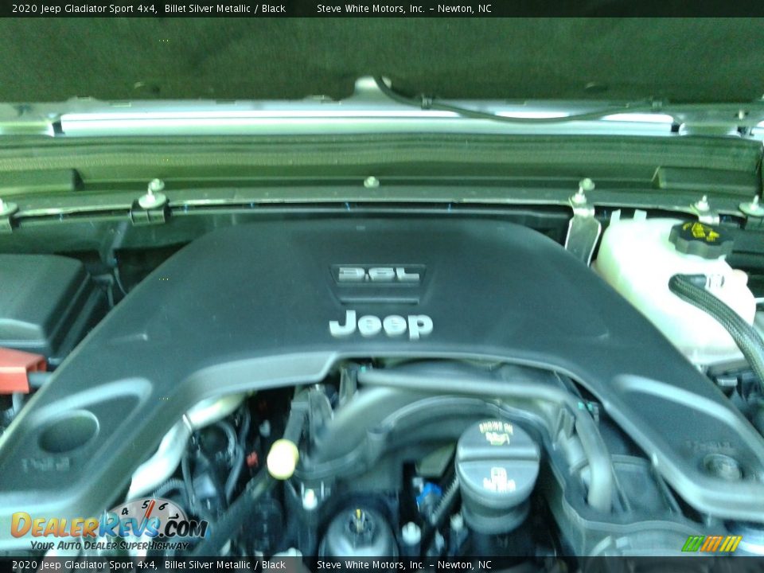
Task: Click the top caption '2020 Jeep Gladiator Sport 4x4'
Action: 84,9
